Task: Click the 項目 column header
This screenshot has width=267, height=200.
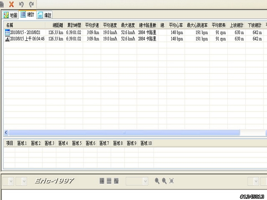Action: [x=10, y=143]
